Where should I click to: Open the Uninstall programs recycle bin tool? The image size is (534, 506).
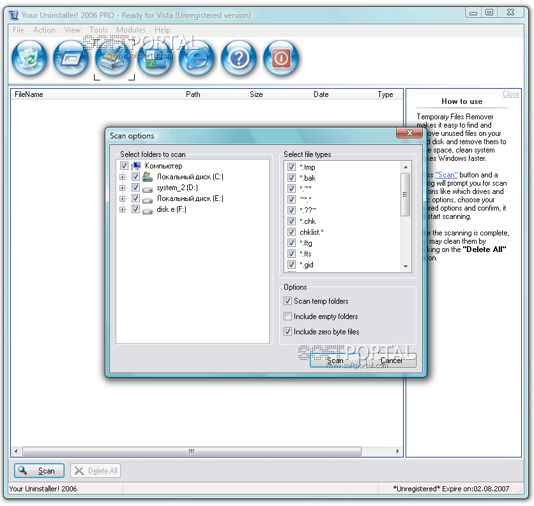pyautogui.click(x=29, y=58)
